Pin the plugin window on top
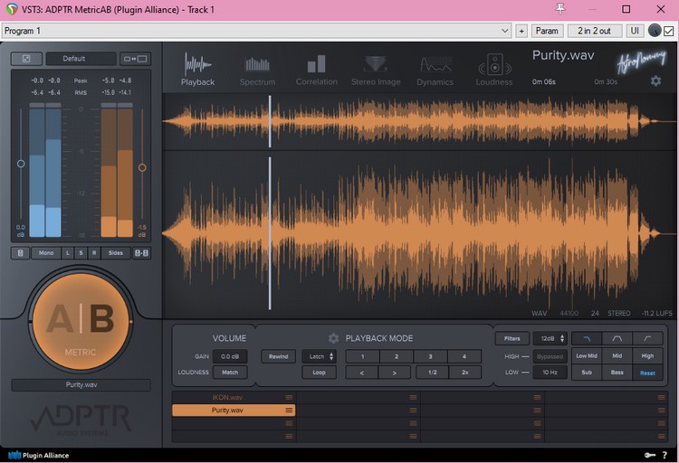The height and width of the screenshot is (463, 679). coord(560,9)
